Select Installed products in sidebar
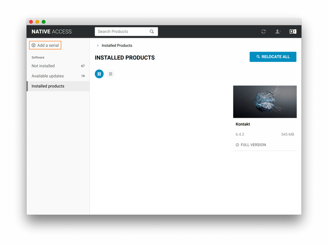The image size is (328, 246). tap(58, 86)
